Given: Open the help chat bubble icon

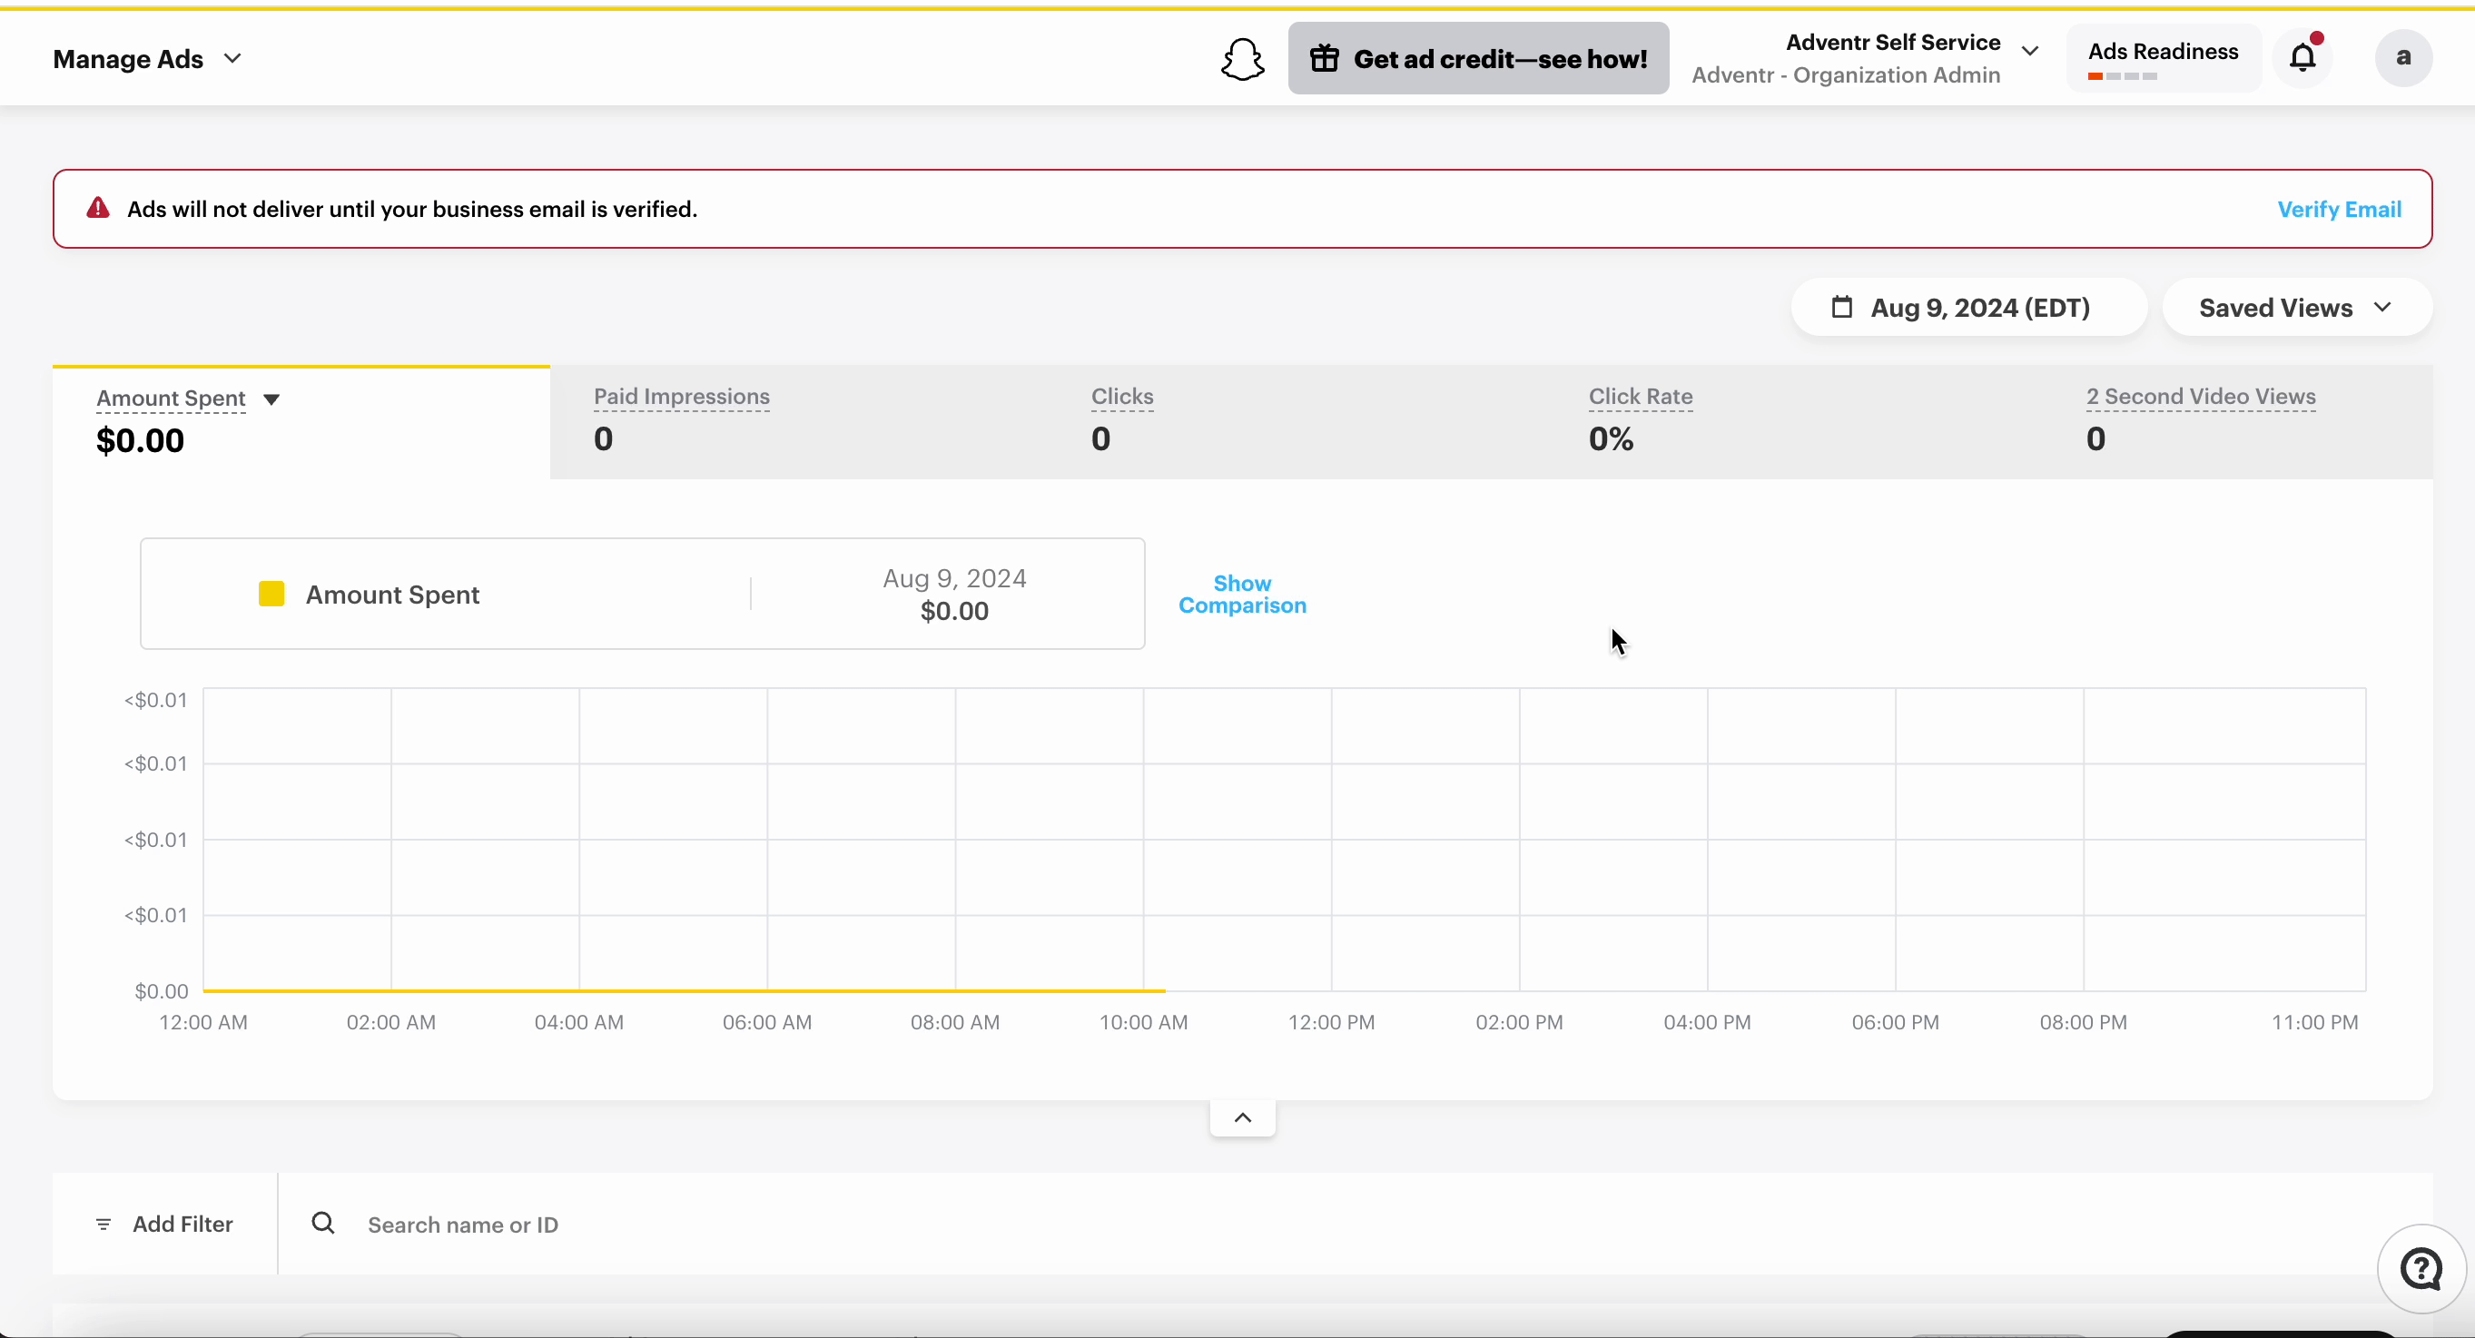Looking at the screenshot, I should pos(2421,1269).
